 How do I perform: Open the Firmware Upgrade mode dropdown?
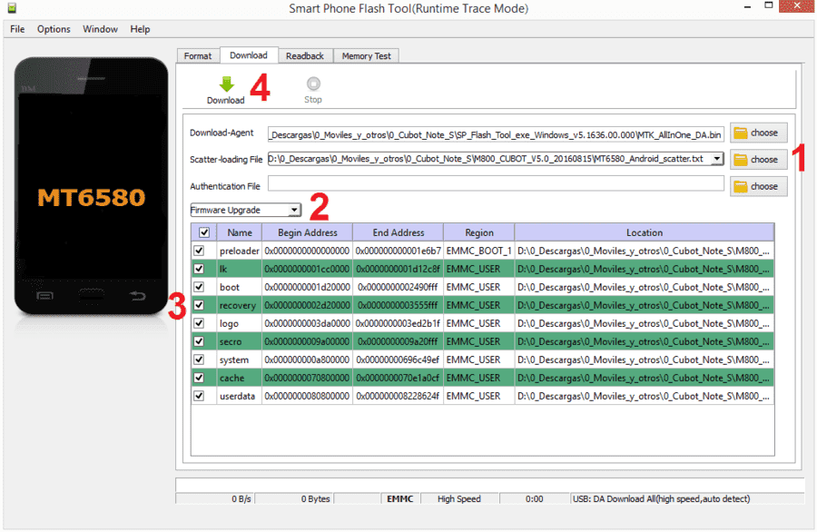(x=245, y=210)
